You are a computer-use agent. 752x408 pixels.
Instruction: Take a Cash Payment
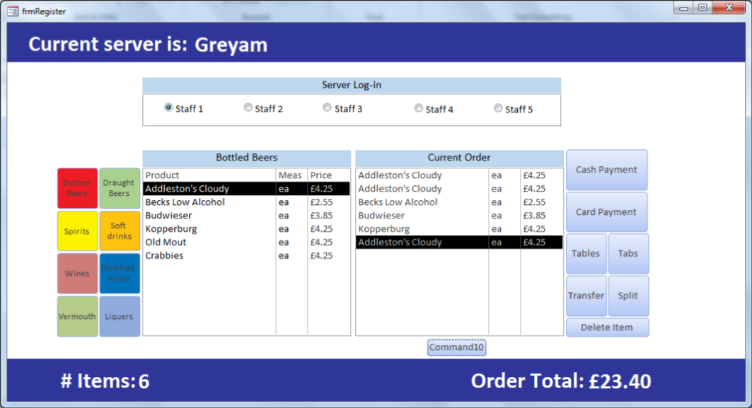pyautogui.click(x=606, y=170)
